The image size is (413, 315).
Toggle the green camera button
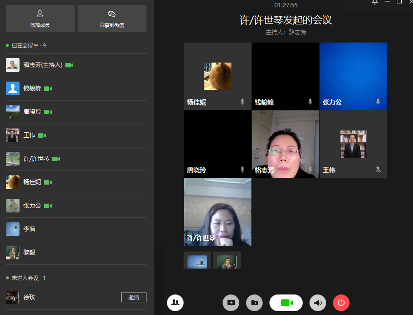tap(286, 303)
